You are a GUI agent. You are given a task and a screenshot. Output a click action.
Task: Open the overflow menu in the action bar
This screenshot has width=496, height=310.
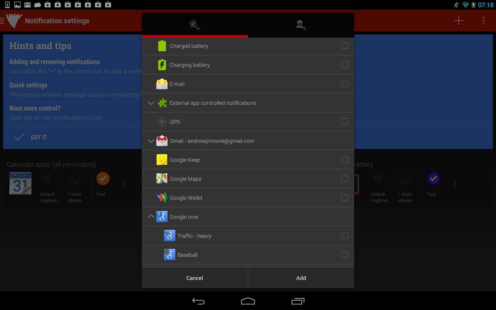click(x=483, y=21)
